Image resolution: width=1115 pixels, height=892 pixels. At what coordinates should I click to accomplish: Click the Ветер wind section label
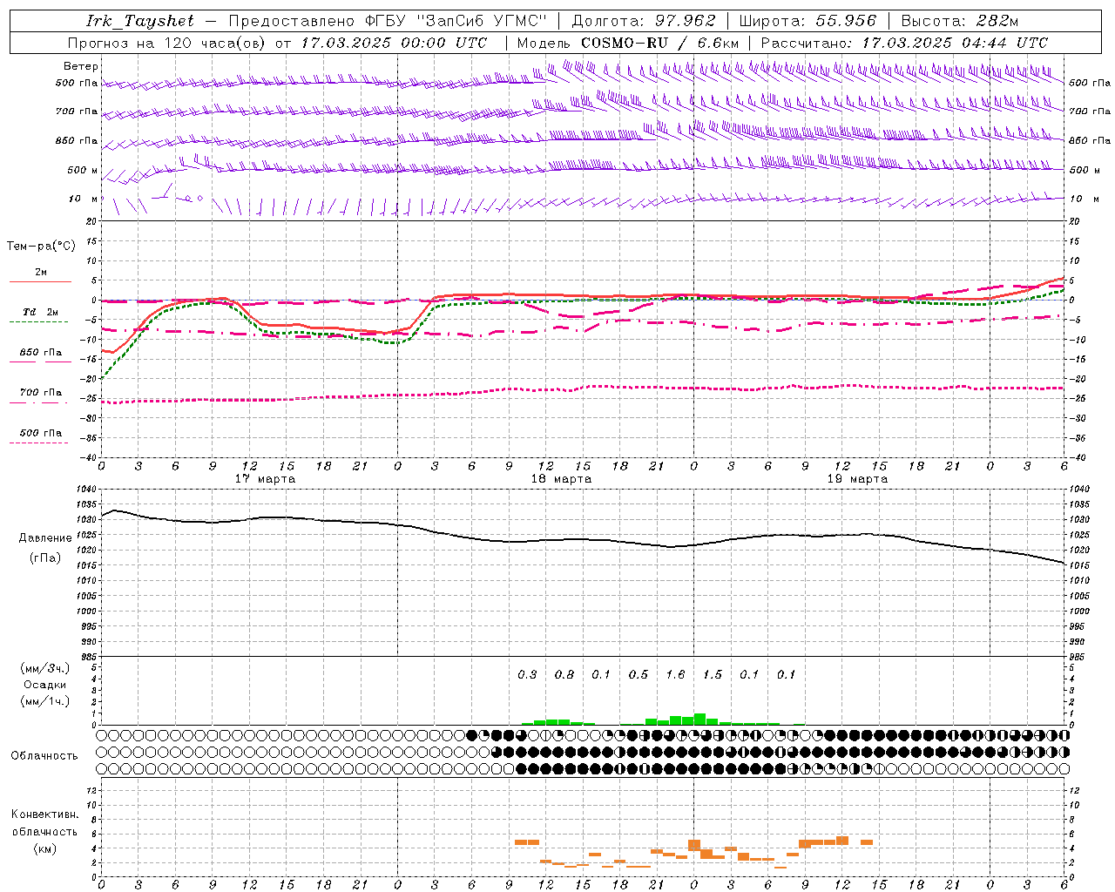81,66
